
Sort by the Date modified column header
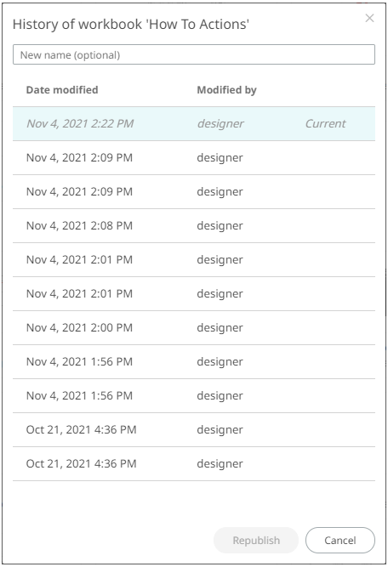(62, 89)
